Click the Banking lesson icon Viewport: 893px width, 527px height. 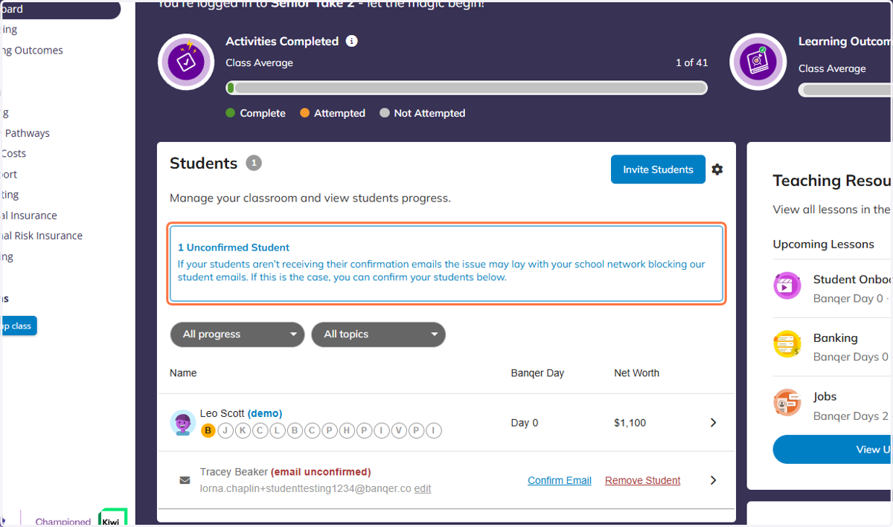click(x=787, y=344)
